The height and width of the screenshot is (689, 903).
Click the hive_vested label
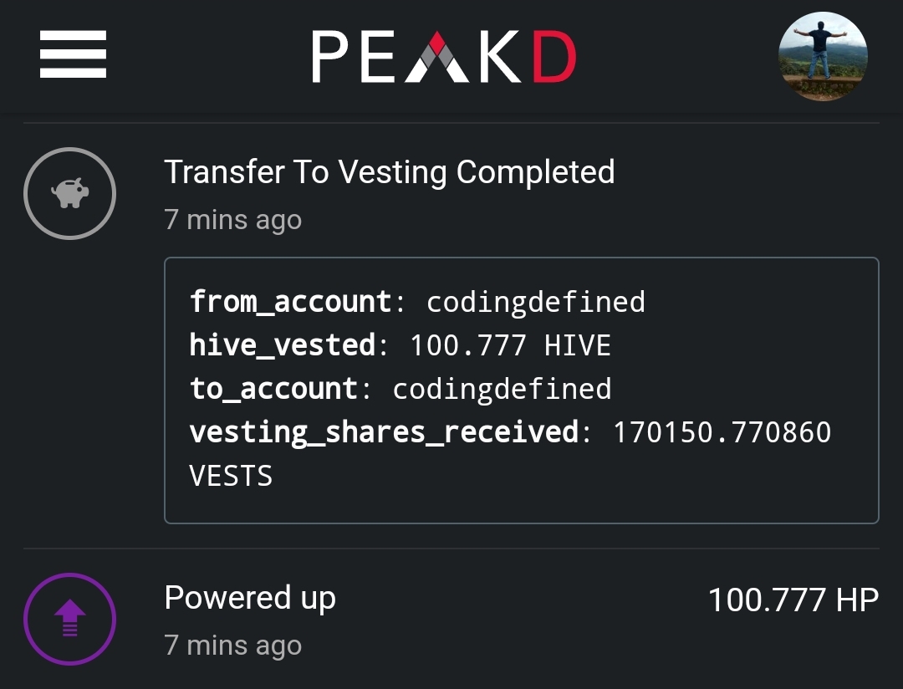pos(283,345)
